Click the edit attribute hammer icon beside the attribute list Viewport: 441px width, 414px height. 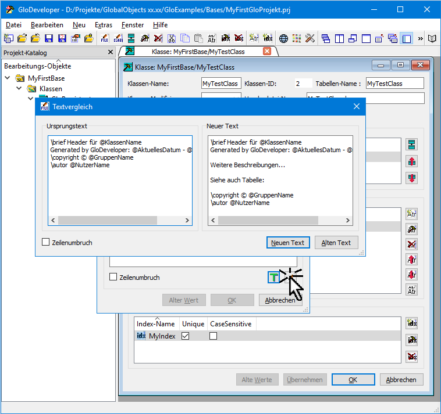click(x=412, y=229)
